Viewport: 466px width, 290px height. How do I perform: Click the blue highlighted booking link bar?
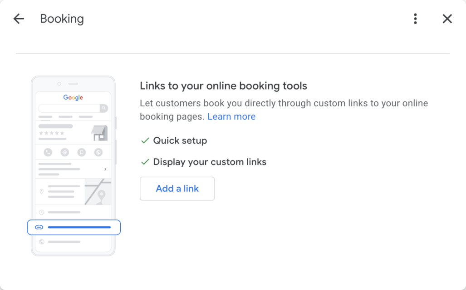(74, 227)
